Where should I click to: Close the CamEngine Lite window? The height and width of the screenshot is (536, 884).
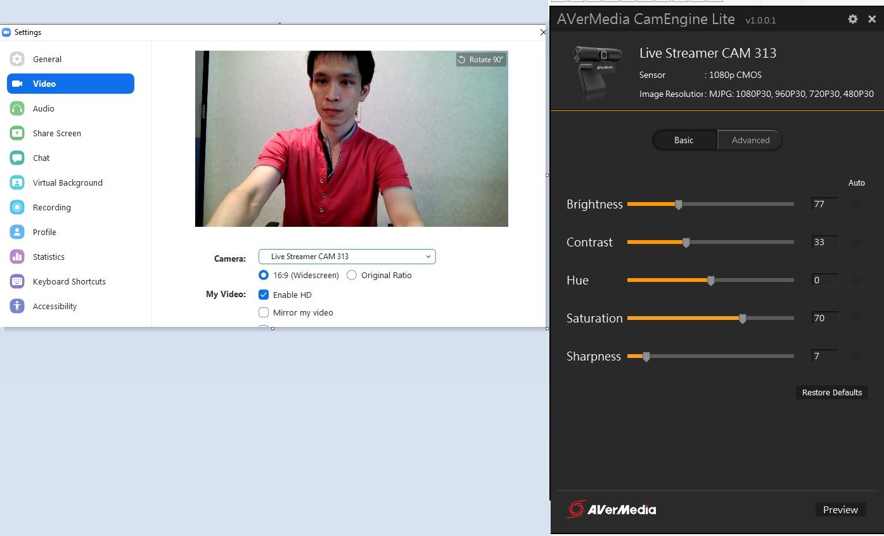(x=872, y=19)
